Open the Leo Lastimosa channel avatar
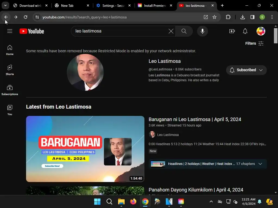 click(85, 72)
